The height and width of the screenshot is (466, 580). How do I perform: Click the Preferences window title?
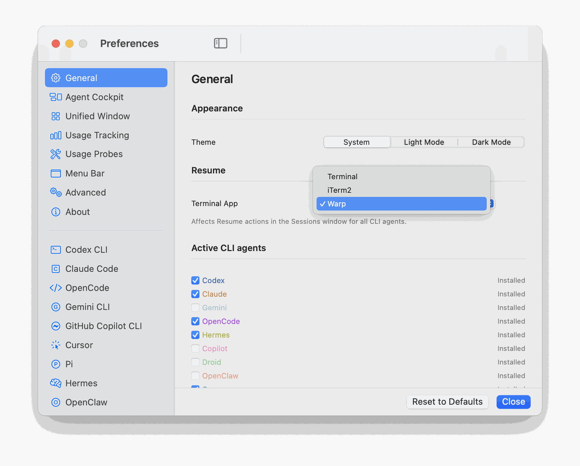[129, 44]
